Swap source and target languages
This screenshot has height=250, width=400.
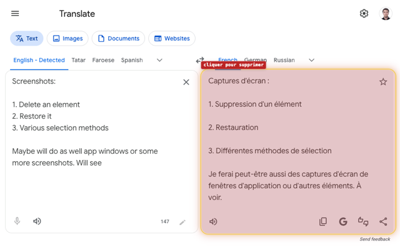(x=200, y=60)
